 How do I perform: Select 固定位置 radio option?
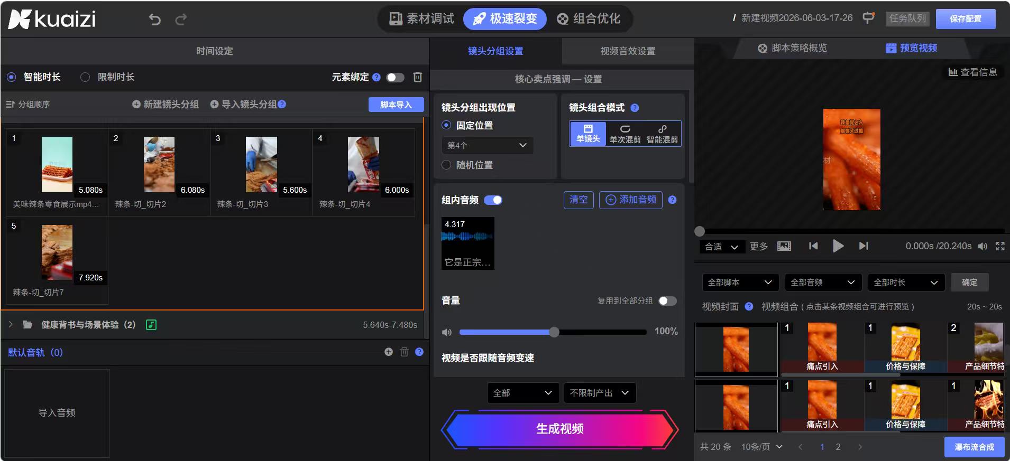click(x=446, y=125)
